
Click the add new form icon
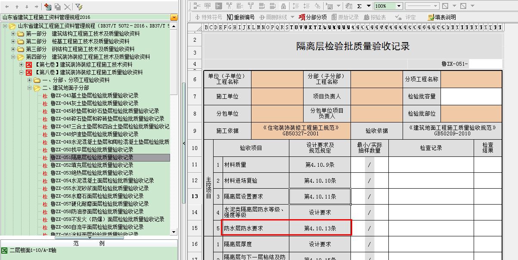coord(48,7)
